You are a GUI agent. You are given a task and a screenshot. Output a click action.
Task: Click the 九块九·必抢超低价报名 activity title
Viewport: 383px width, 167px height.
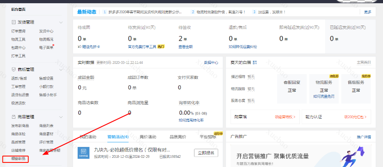132,150
